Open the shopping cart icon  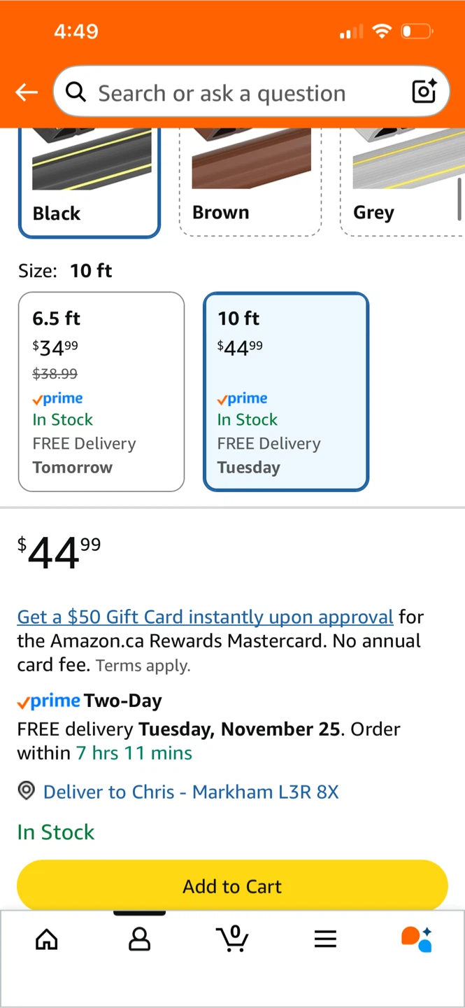click(232, 938)
